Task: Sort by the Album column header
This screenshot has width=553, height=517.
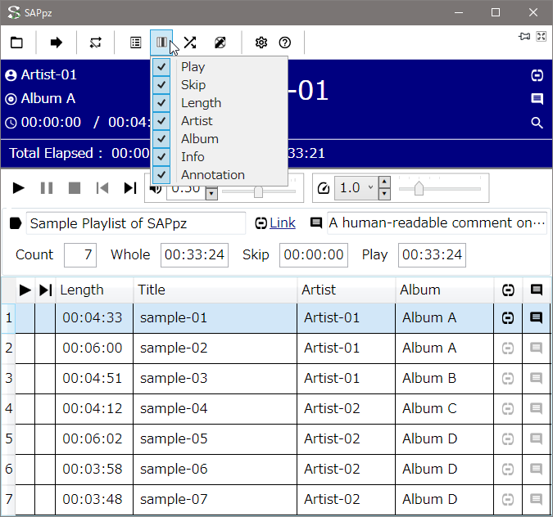Action: pyautogui.click(x=444, y=290)
